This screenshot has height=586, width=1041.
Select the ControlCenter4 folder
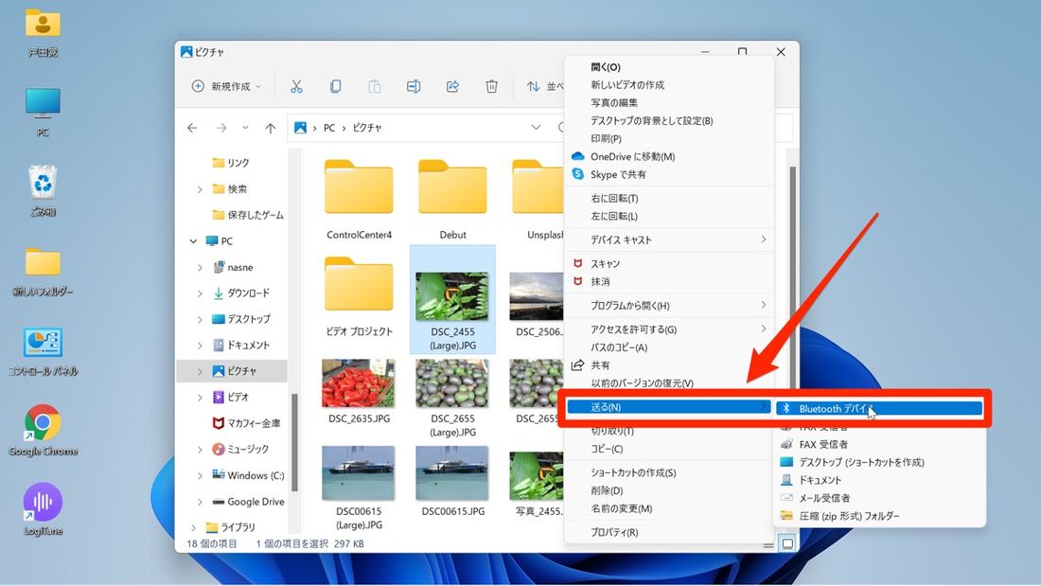tap(359, 200)
